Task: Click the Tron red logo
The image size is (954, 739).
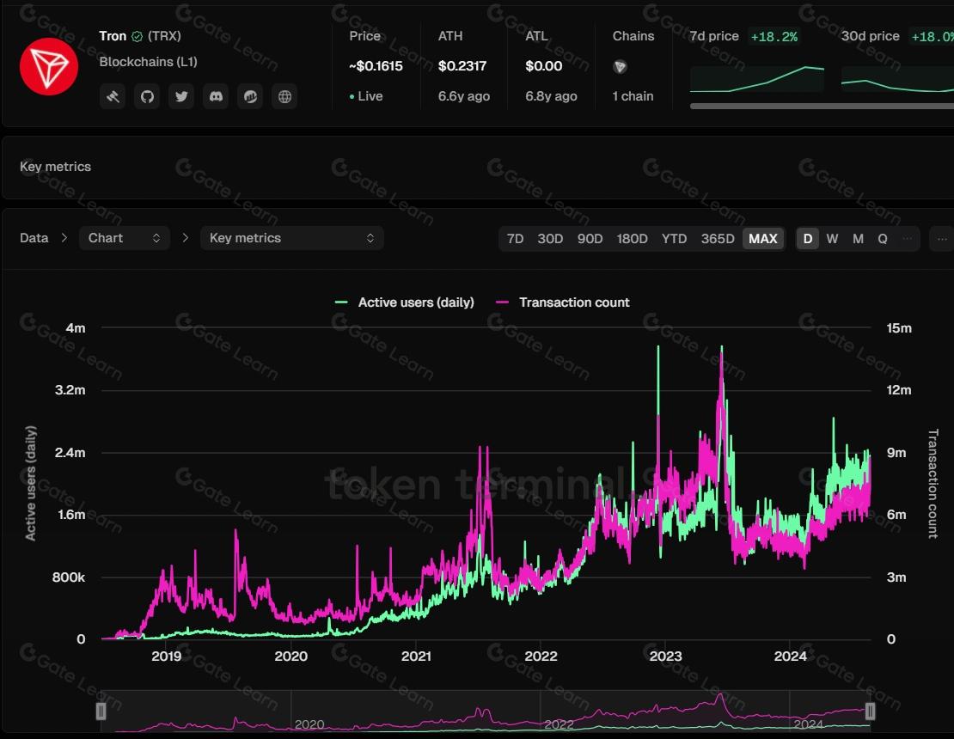Action: click(x=49, y=66)
